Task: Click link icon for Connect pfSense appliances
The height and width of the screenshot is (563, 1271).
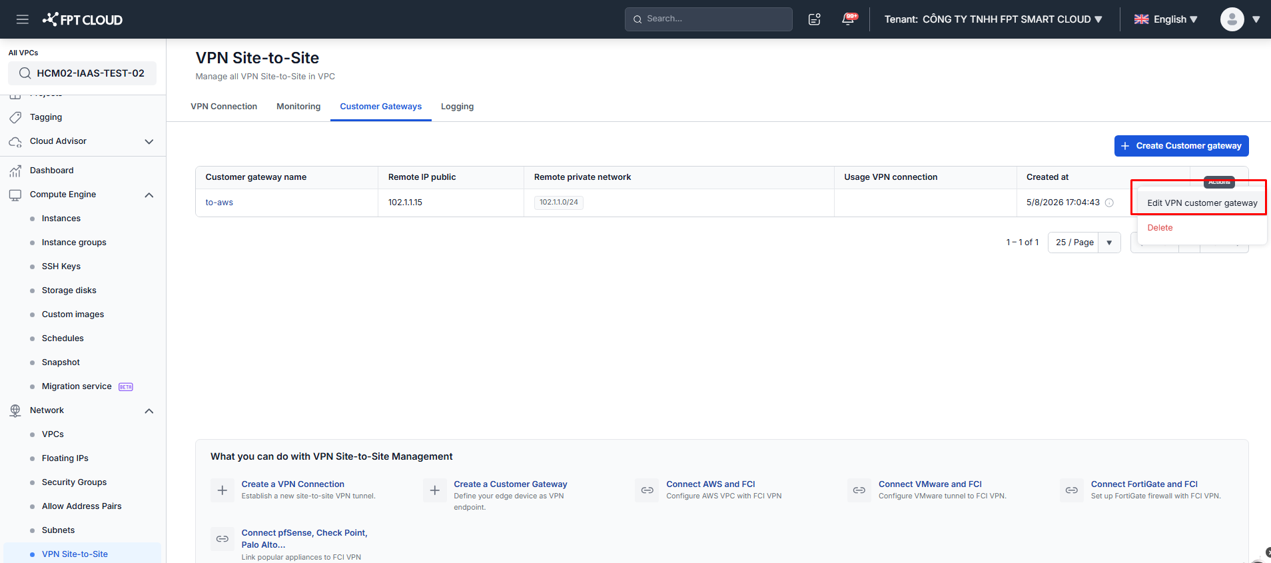Action: (222, 538)
